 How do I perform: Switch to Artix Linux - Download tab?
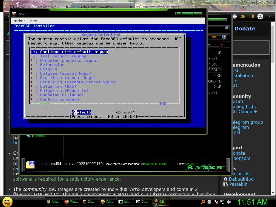tap(97, 7)
